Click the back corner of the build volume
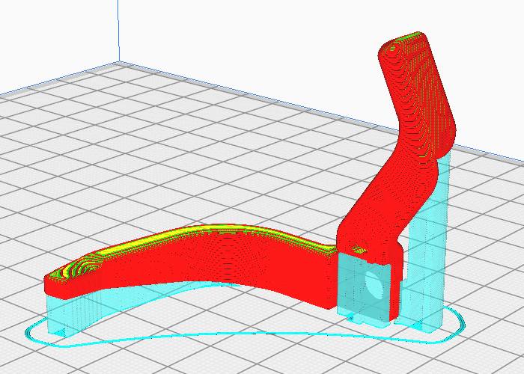This screenshot has height=374, width=524. point(119,62)
